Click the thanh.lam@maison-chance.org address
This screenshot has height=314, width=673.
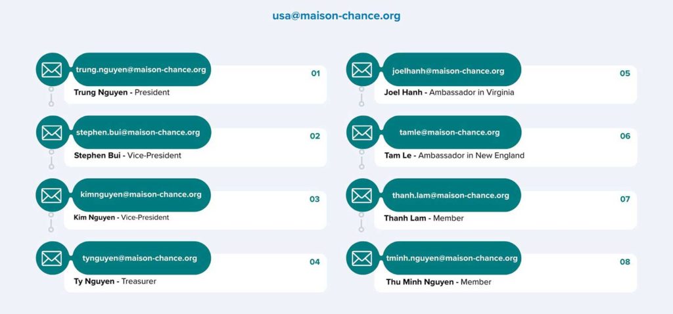coord(452,194)
